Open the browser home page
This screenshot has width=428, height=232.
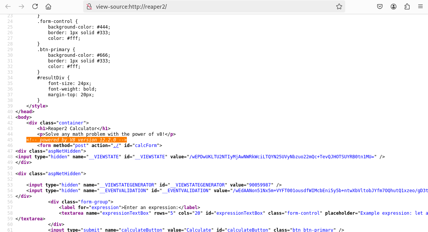pos(48,6)
